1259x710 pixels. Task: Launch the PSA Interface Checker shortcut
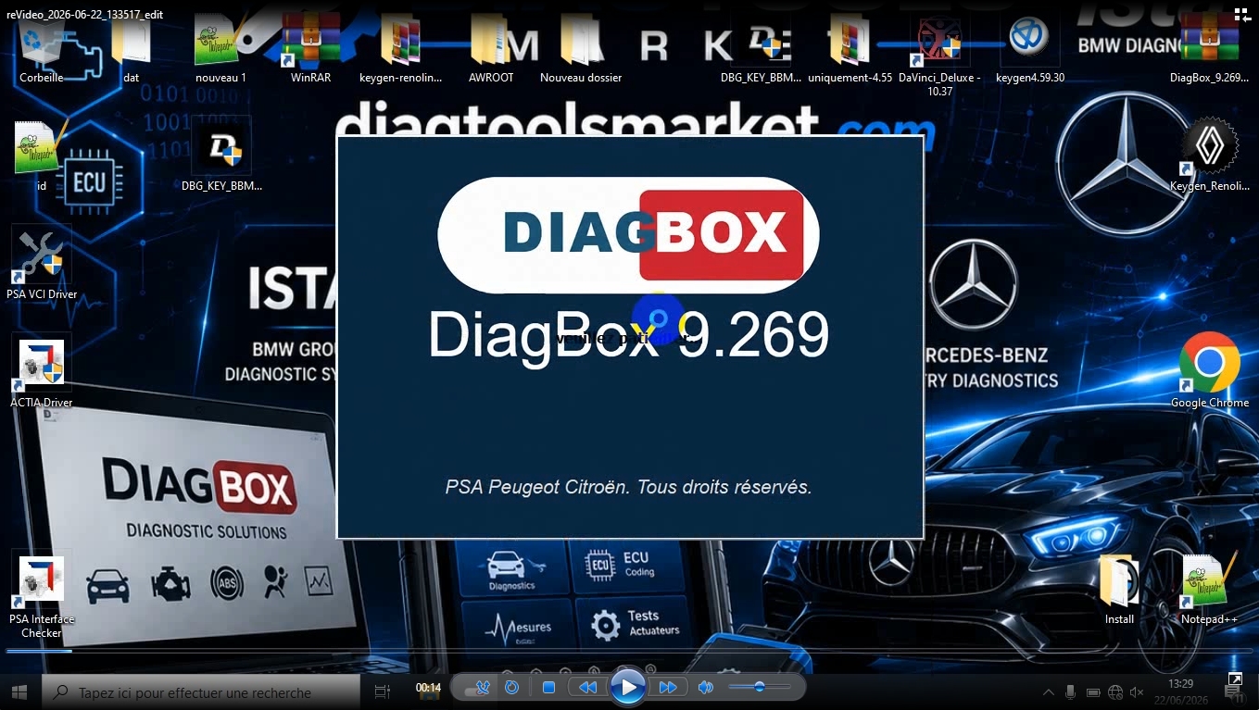click(x=42, y=595)
